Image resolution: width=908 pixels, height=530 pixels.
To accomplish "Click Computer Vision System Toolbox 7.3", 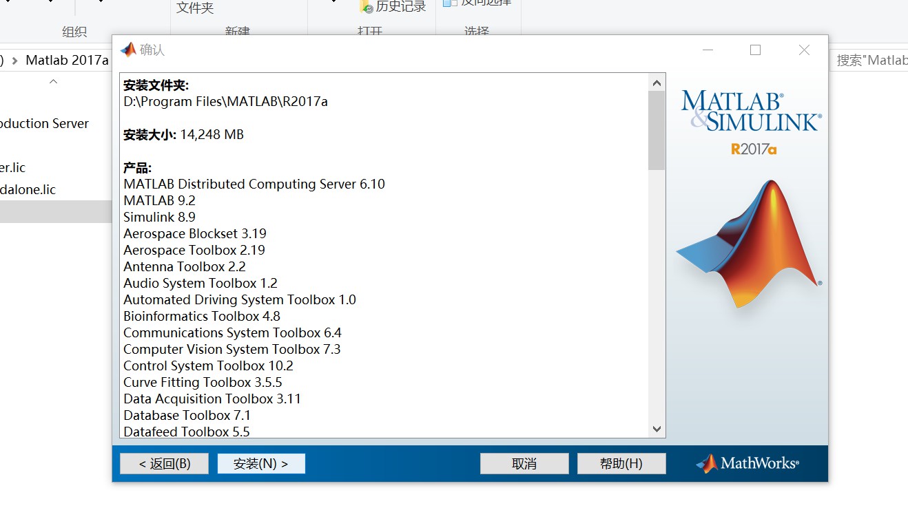I will point(232,350).
